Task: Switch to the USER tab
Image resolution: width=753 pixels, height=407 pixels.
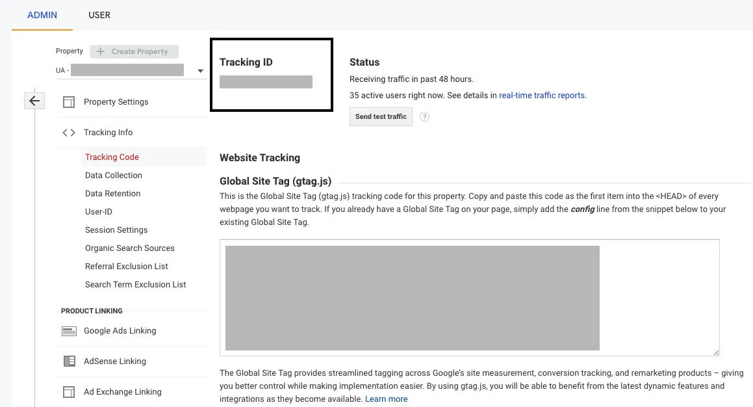Action: 99,15
